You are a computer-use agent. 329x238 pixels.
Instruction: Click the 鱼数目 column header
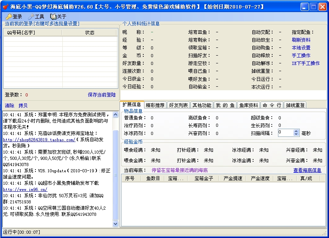(153, 178)
